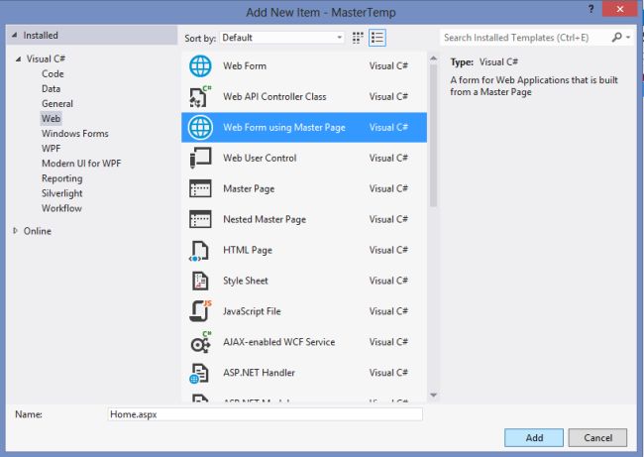
Task: Focus the Search Installed Templates box
Action: point(526,38)
